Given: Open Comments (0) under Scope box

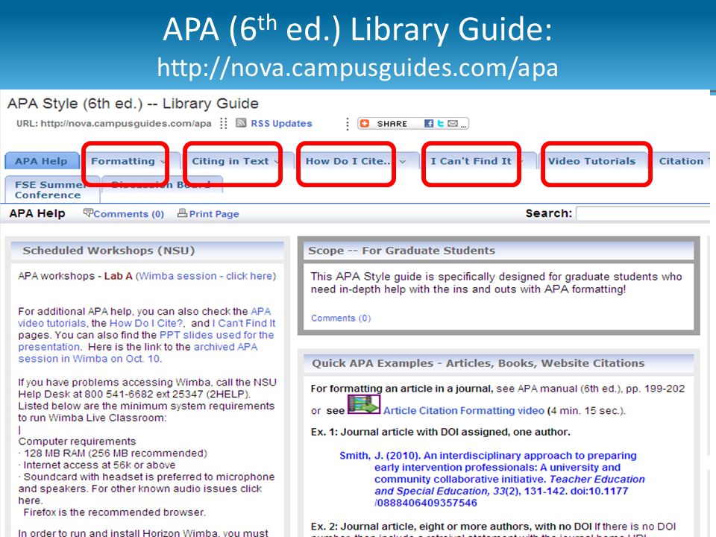Looking at the screenshot, I should point(341,318).
